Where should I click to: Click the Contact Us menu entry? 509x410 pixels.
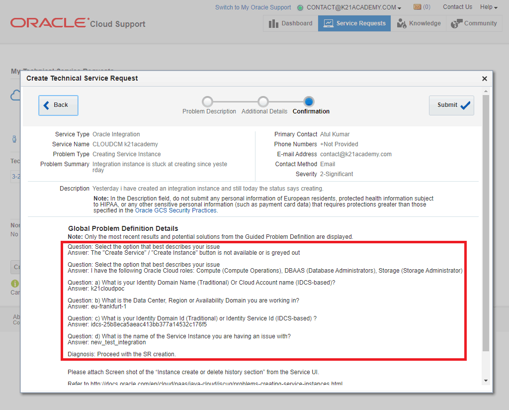(x=457, y=7)
